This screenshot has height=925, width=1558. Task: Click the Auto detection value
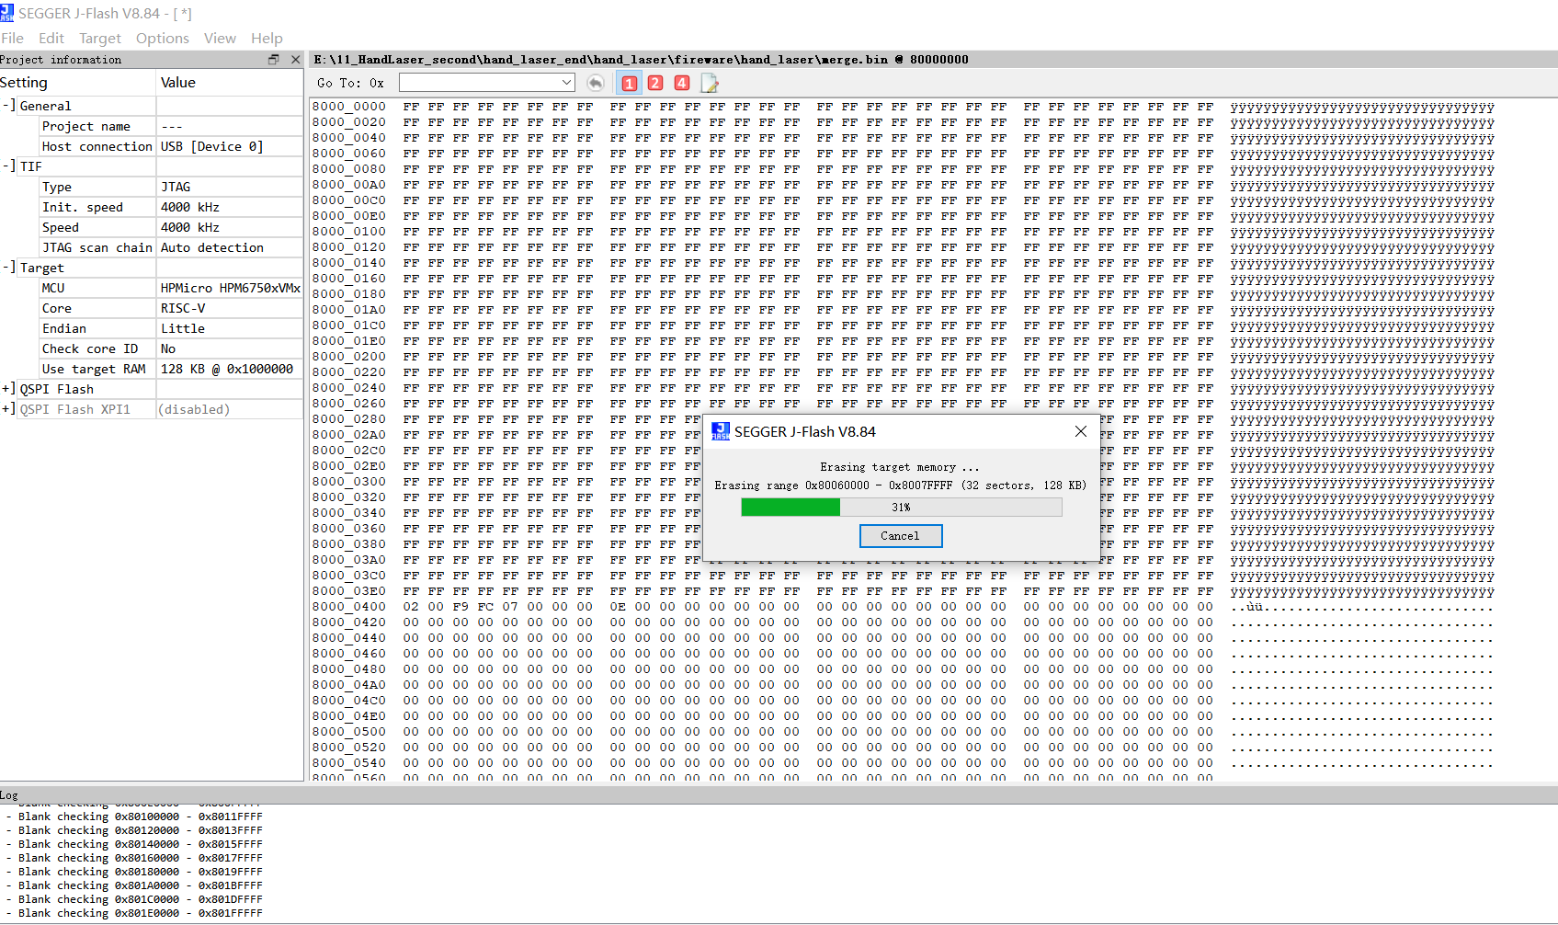pyautogui.click(x=212, y=247)
